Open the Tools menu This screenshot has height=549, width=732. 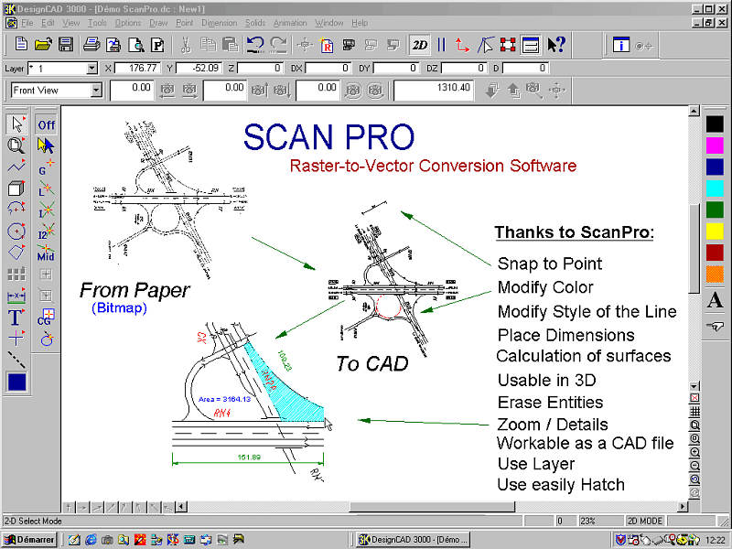pyautogui.click(x=97, y=22)
